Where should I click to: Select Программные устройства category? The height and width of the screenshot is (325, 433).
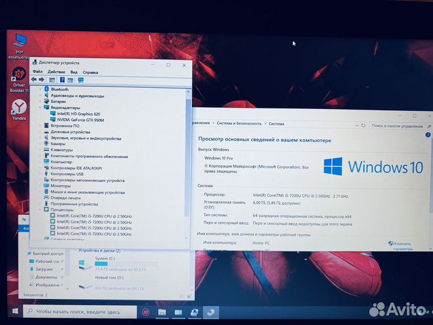tap(75, 204)
